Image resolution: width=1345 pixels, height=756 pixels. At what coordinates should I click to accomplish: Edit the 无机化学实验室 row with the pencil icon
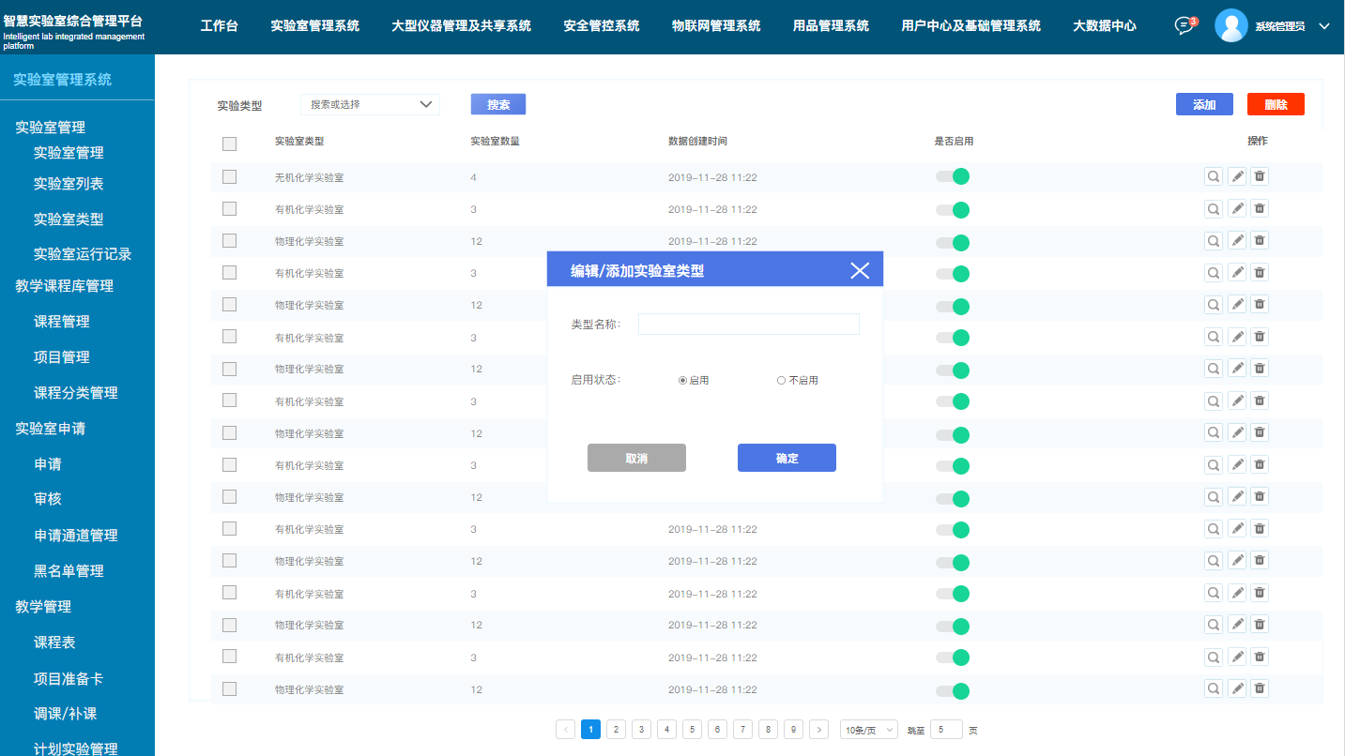click(x=1237, y=176)
